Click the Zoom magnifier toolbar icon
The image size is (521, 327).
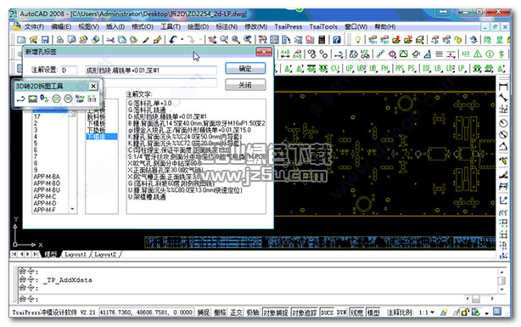(x=236, y=40)
